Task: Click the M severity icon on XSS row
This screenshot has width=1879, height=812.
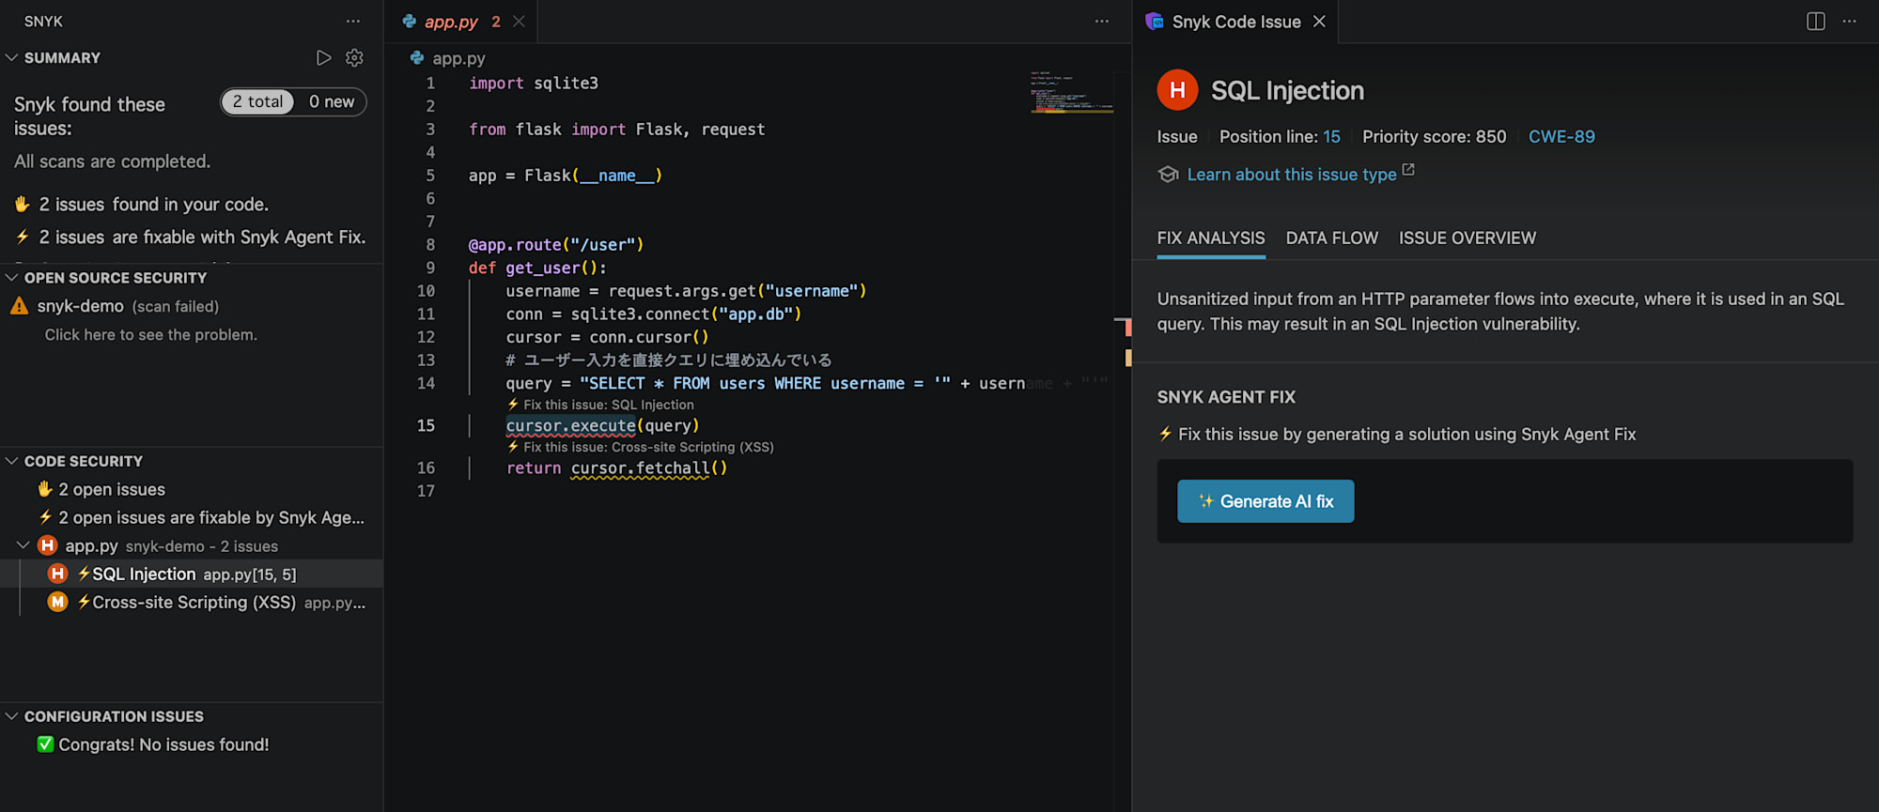Action: click(x=57, y=602)
